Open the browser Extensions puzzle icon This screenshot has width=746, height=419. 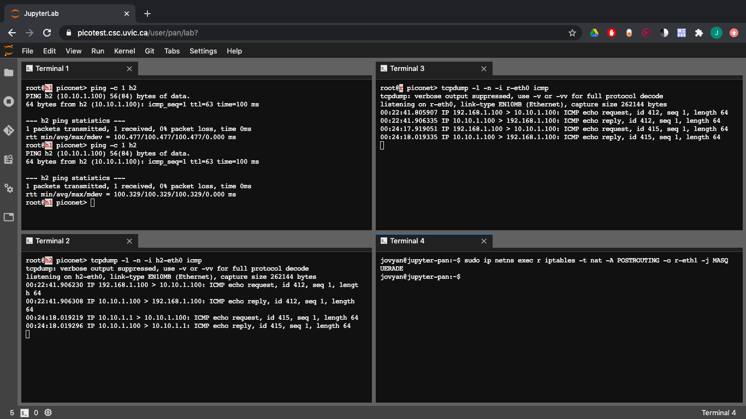(x=698, y=33)
